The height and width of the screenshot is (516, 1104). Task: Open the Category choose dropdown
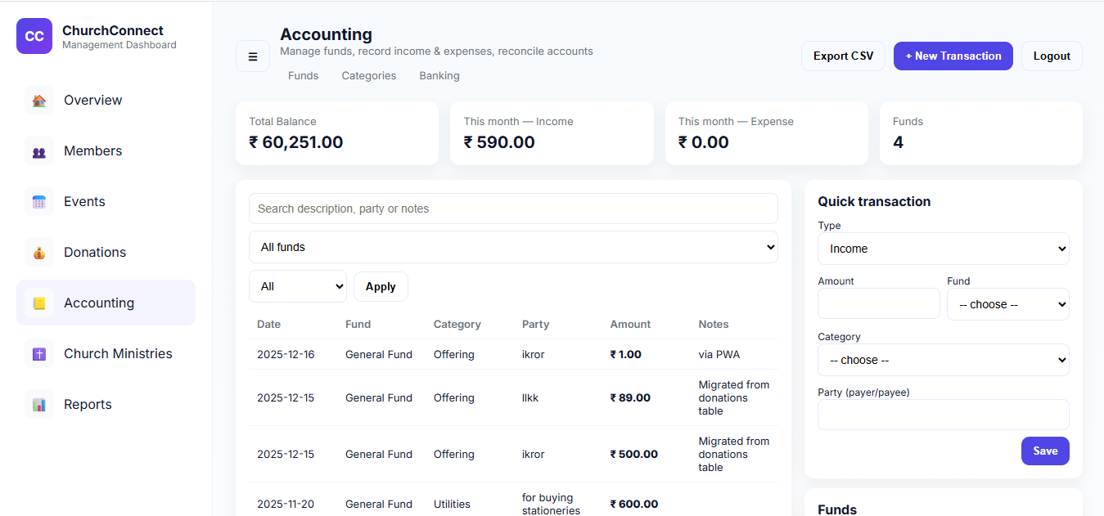point(943,360)
